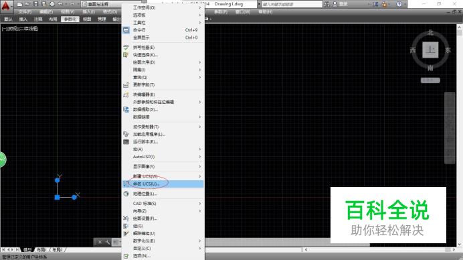This screenshot has width=463, height=260.
Task: Click the 更新字段(T) icon
Action: pyautogui.click(x=126, y=85)
